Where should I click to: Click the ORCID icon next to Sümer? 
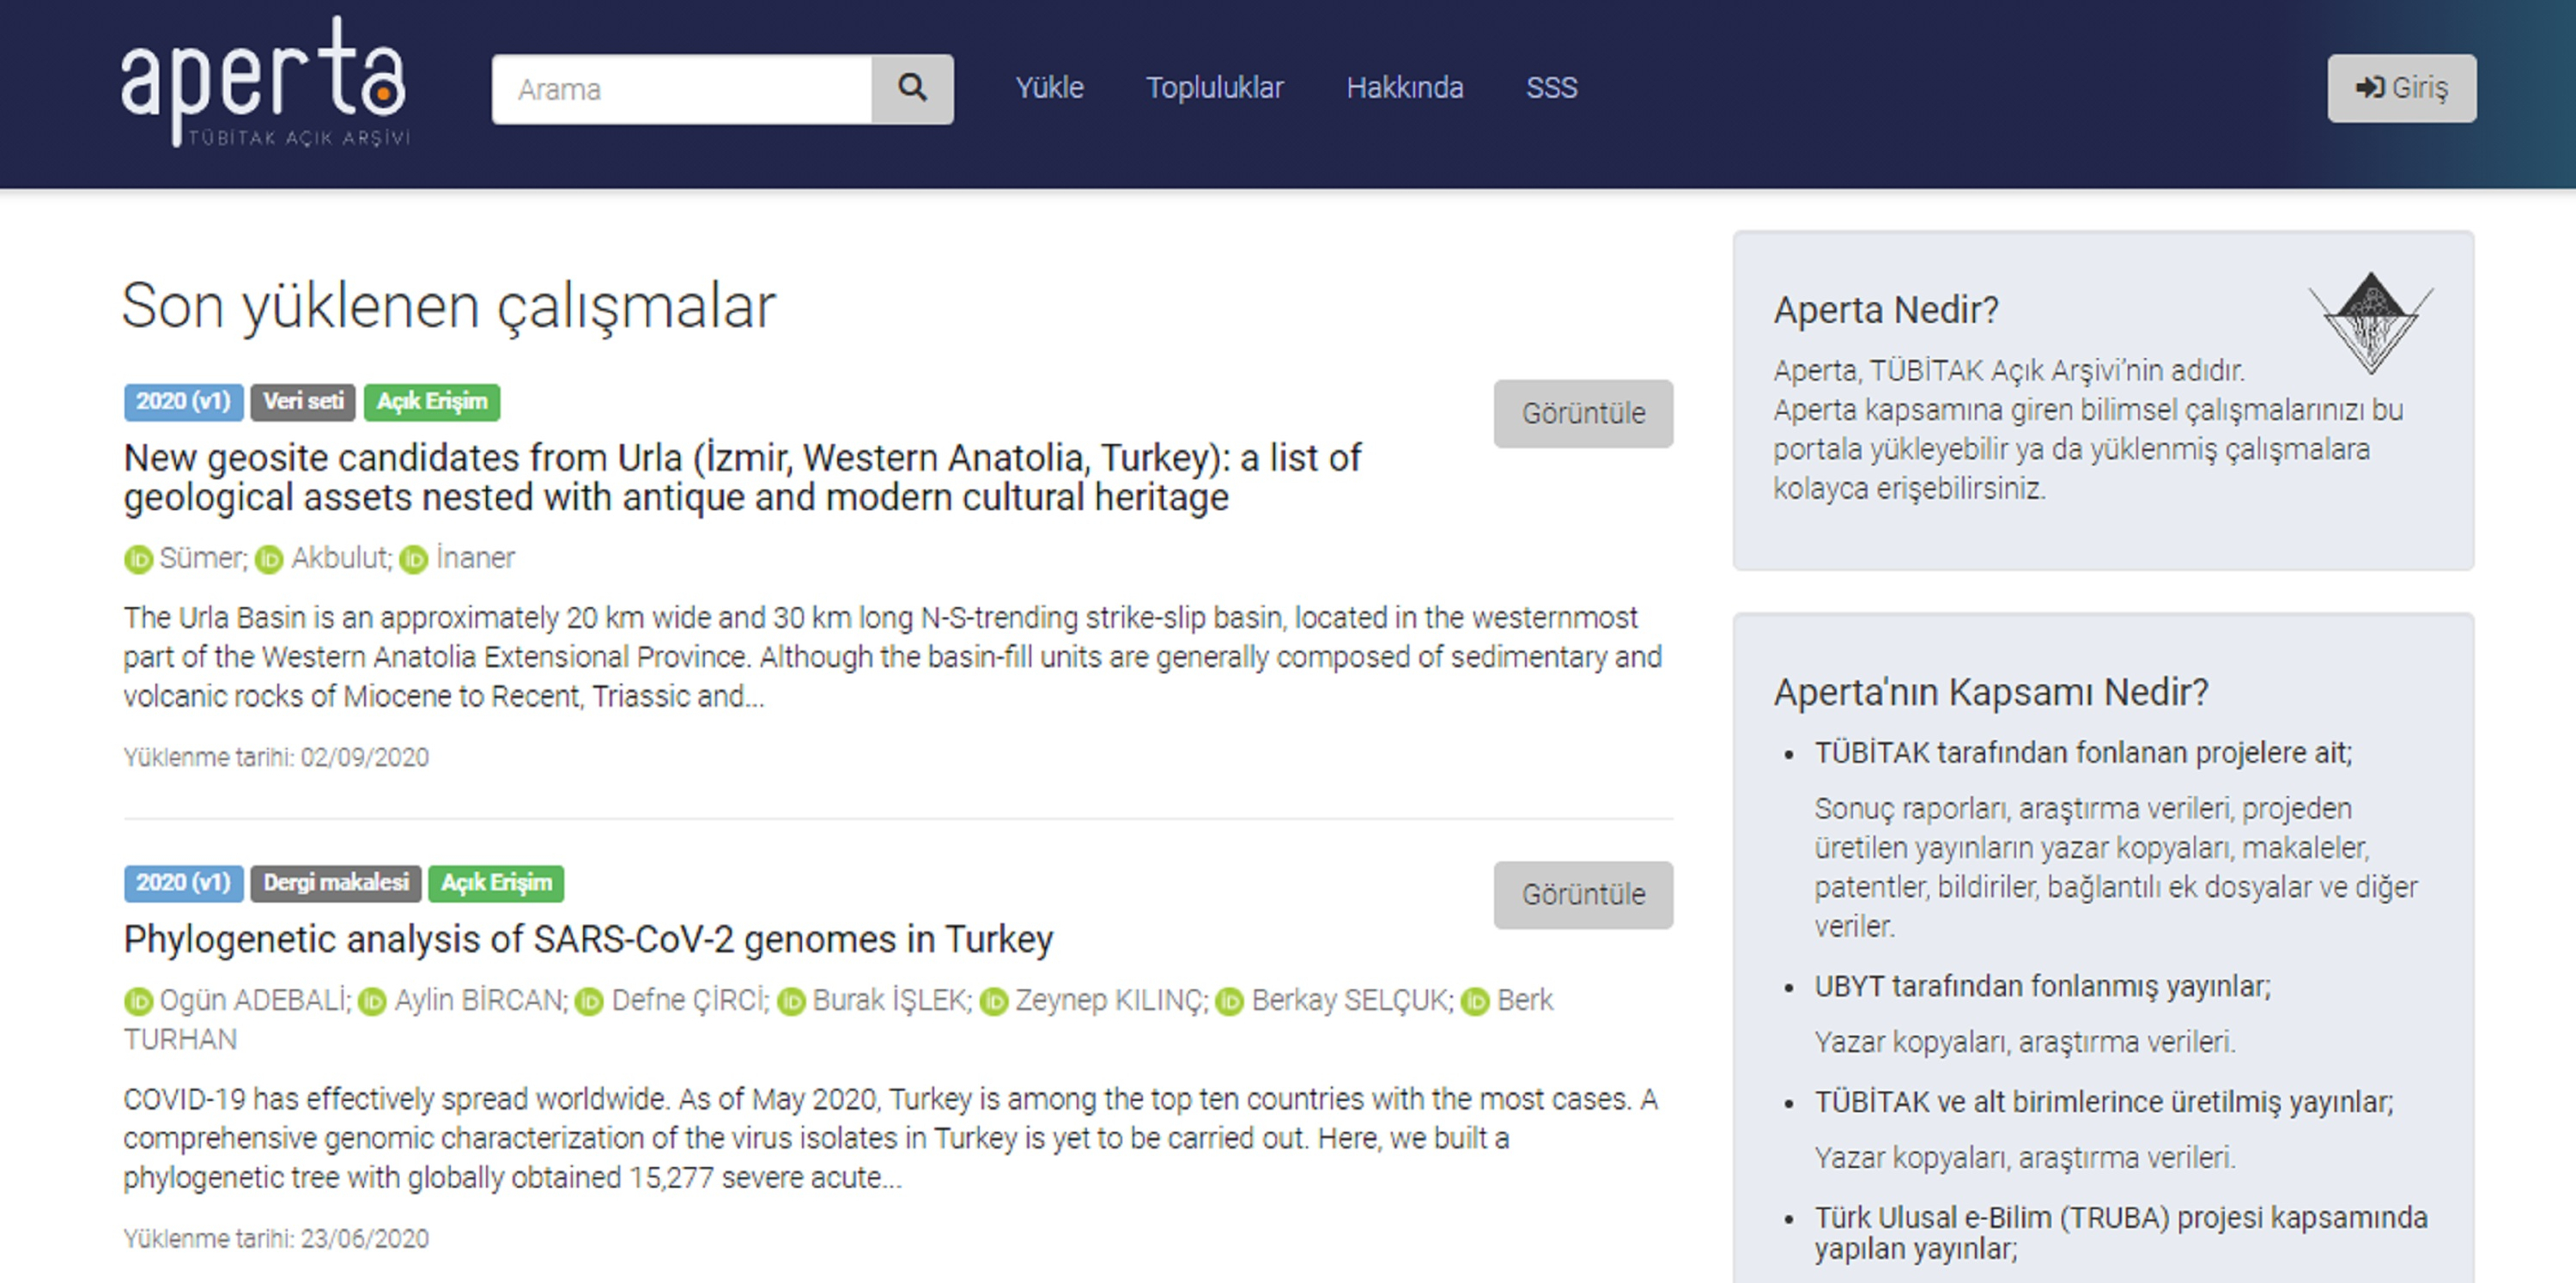click(138, 559)
